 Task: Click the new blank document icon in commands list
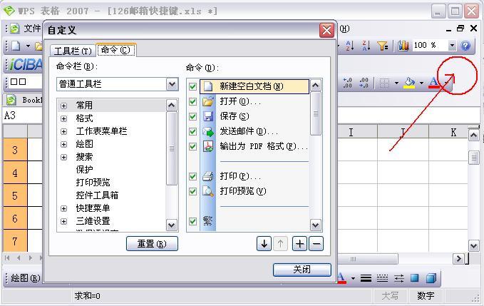(x=208, y=86)
